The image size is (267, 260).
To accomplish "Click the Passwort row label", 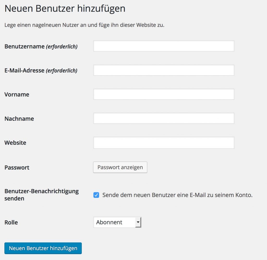I will pyautogui.click(x=16, y=167).
